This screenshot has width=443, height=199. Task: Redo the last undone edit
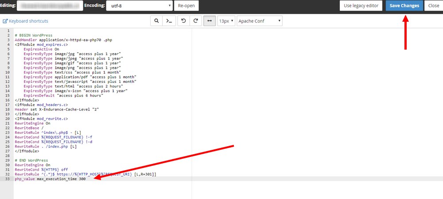pos(195,21)
